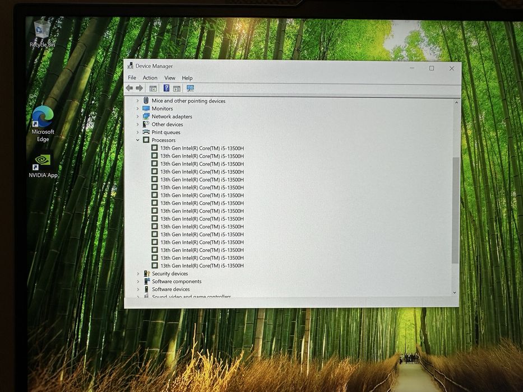Select the 'Software devices' tree label
The height and width of the screenshot is (392, 523).
pyautogui.click(x=171, y=289)
